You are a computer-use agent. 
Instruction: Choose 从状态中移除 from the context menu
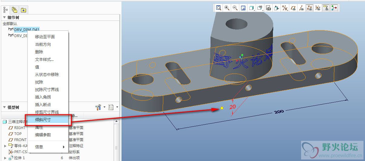tap(48, 74)
